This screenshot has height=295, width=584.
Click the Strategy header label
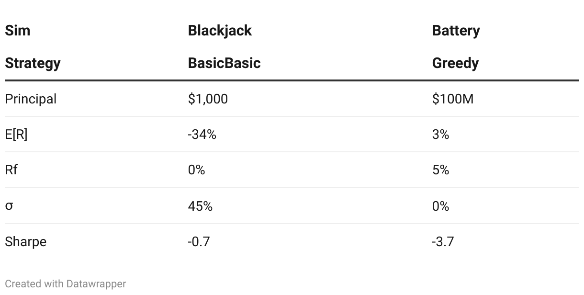point(33,63)
